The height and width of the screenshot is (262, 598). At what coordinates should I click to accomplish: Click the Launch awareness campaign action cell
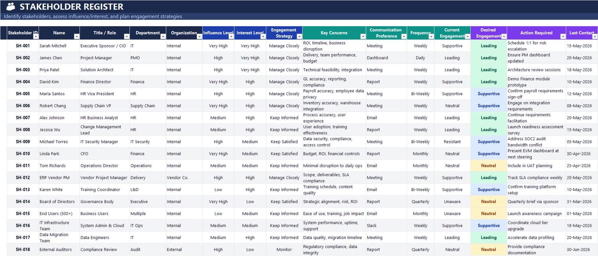(x=536, y=213)
